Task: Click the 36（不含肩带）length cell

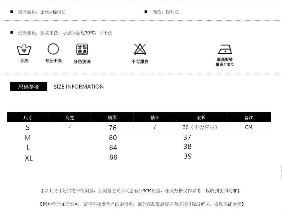Action: 200,127
